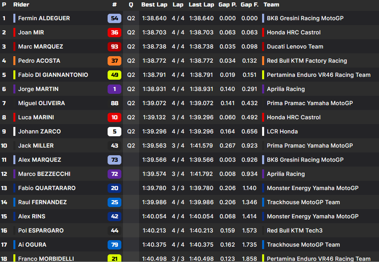
Task: Click the Best Lap column header
Action: [154, 4]
